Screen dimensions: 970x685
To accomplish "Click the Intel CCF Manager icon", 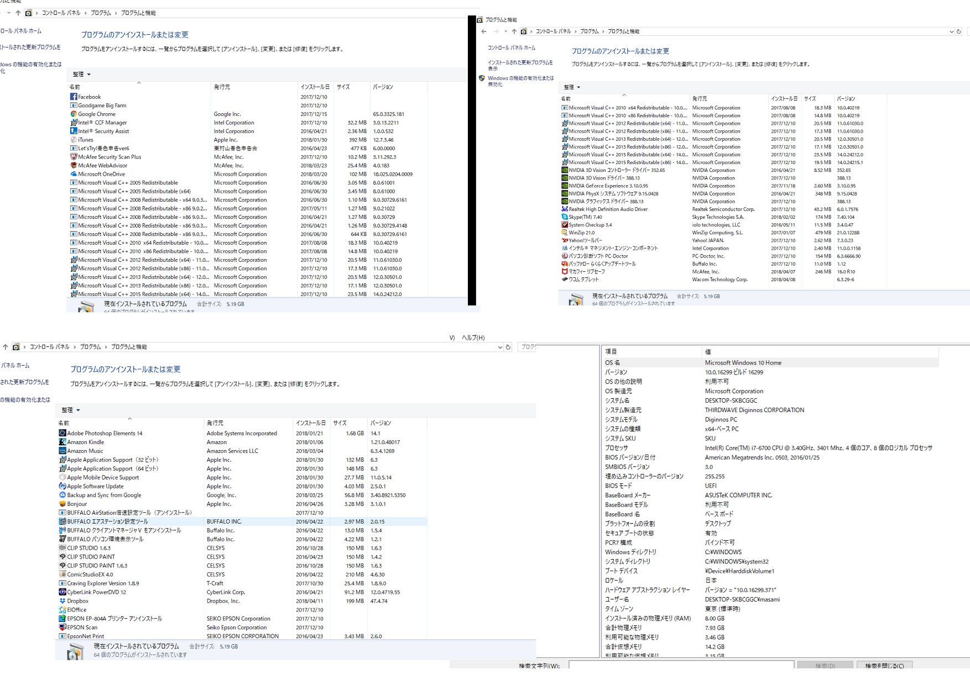I will click(74, 123).
